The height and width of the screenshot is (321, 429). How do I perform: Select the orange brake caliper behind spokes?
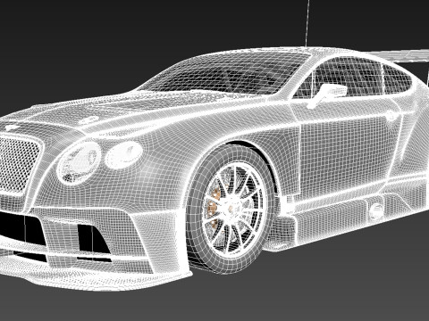click(214, 207)
